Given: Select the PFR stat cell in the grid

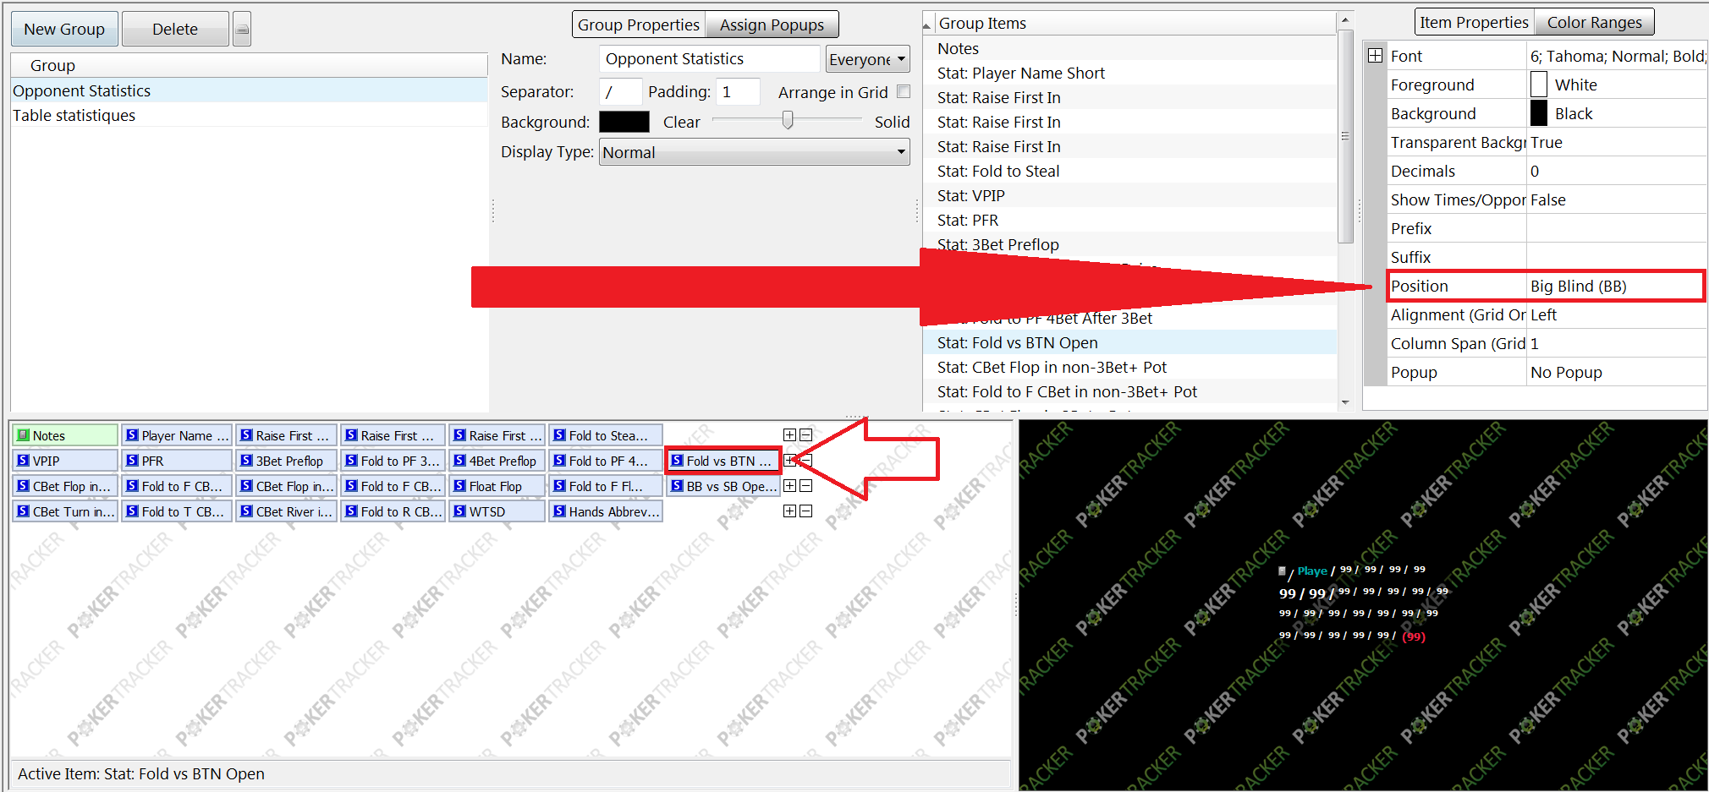Looking at the screenshot, I should (x=176, y=461).
